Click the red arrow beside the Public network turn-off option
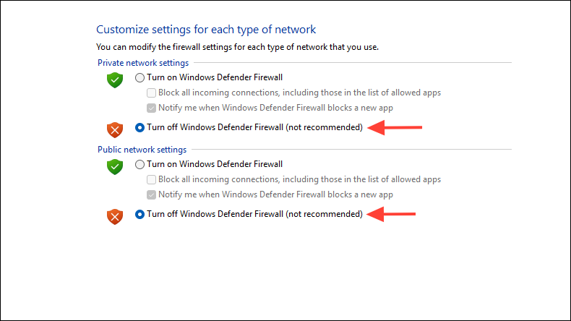 (391, 214)
